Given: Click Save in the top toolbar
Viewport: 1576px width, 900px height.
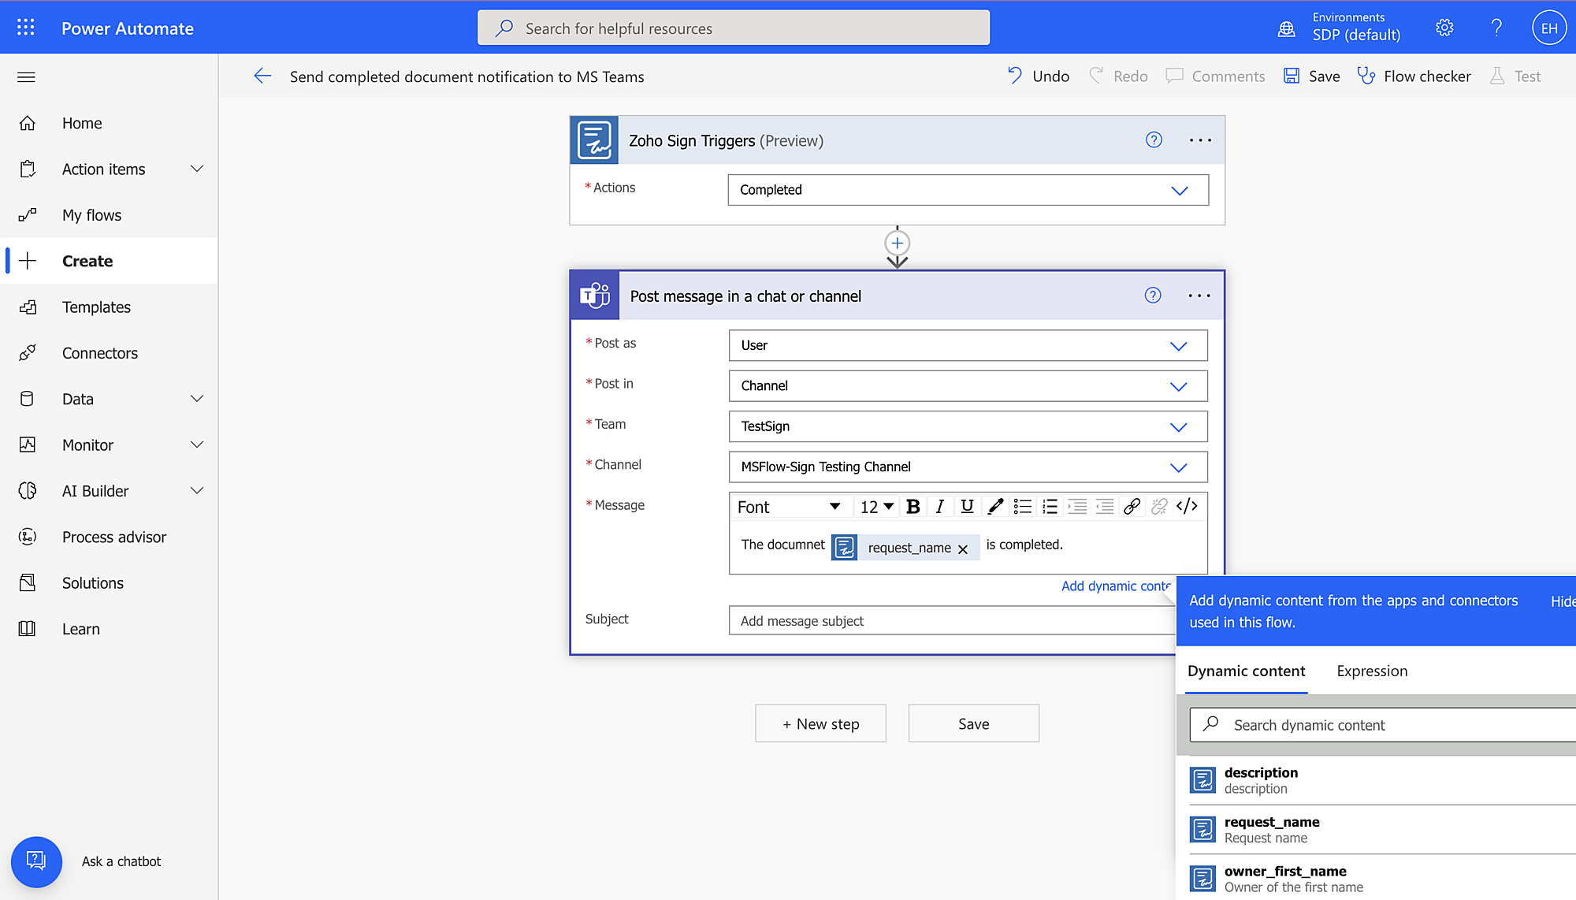Looking at the screenshot, I should point(1312,76).
